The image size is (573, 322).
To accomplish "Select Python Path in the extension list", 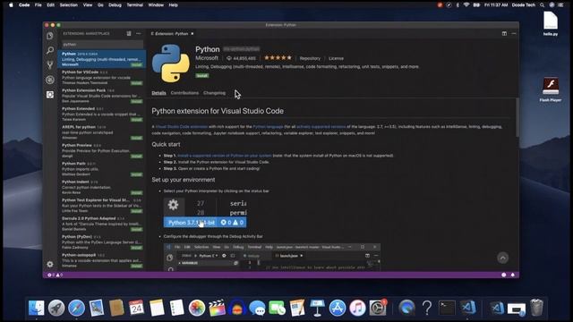I will click(x=102, y=169).
